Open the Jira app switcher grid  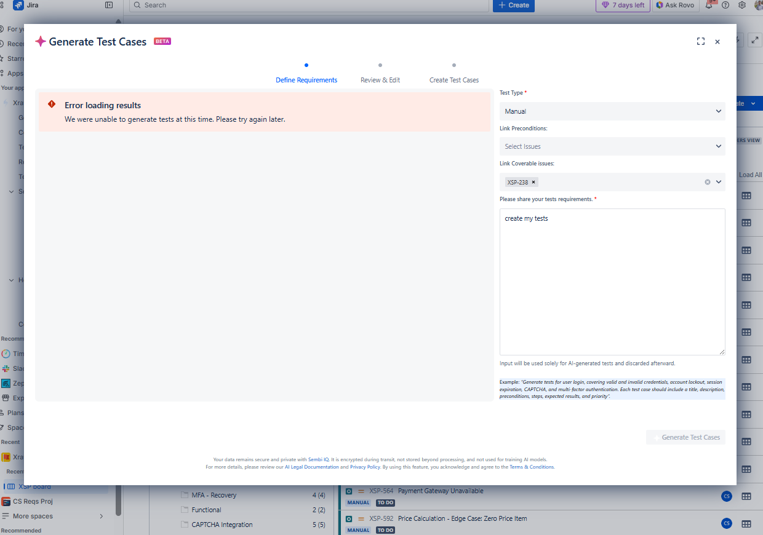pos(2,5)
